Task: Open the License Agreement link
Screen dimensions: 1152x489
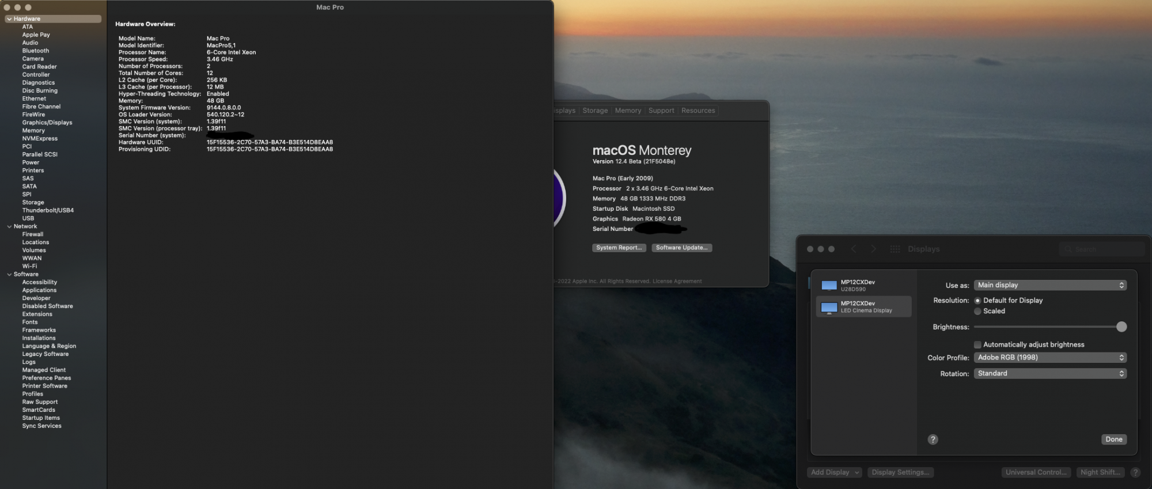Action: tap(677, 282)
